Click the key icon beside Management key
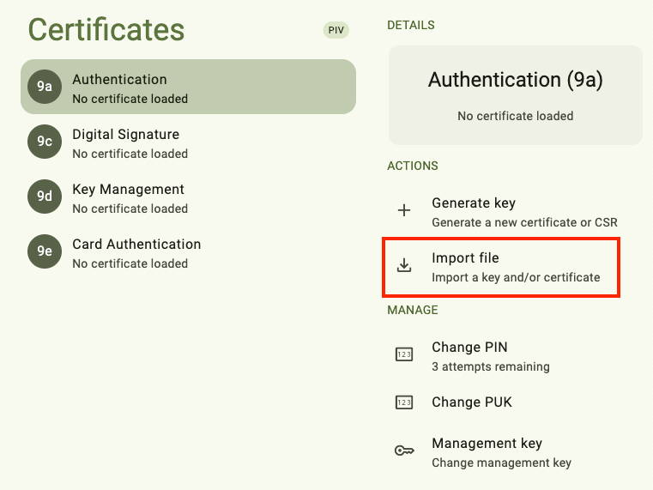653x490 pixels. 404,451
